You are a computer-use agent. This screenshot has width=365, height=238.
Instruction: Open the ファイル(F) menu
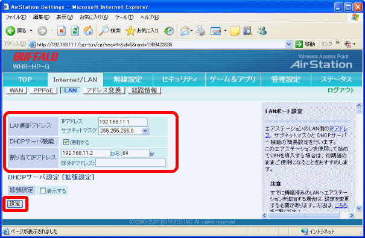16,17
